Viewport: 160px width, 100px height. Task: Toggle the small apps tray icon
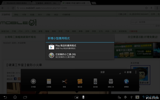[x=76, y=97]
